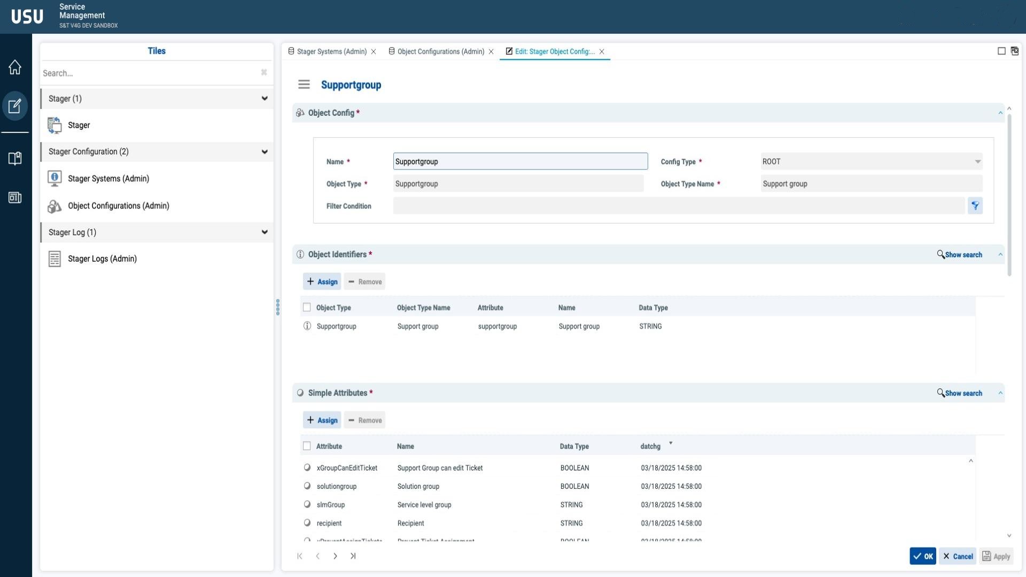Viewport: 1026px width, 577px height.
Task: Clear the Tiles search box
Action: (x=264, y=73)
